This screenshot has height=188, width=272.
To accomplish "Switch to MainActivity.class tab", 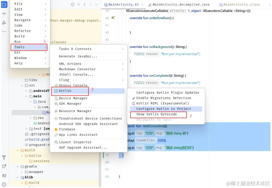I will (x=240, y=5).
